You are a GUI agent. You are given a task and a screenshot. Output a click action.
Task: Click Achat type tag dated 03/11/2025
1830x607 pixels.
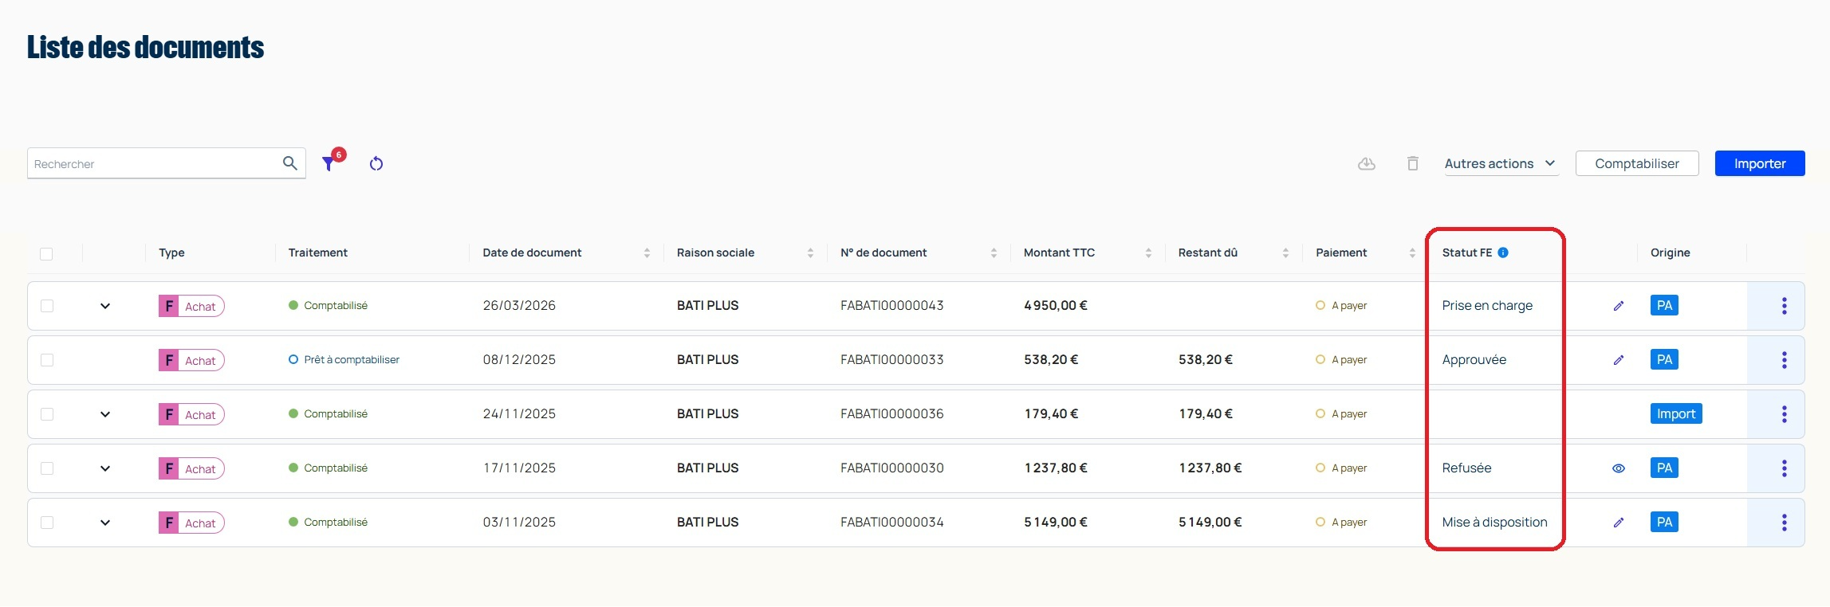191,523
